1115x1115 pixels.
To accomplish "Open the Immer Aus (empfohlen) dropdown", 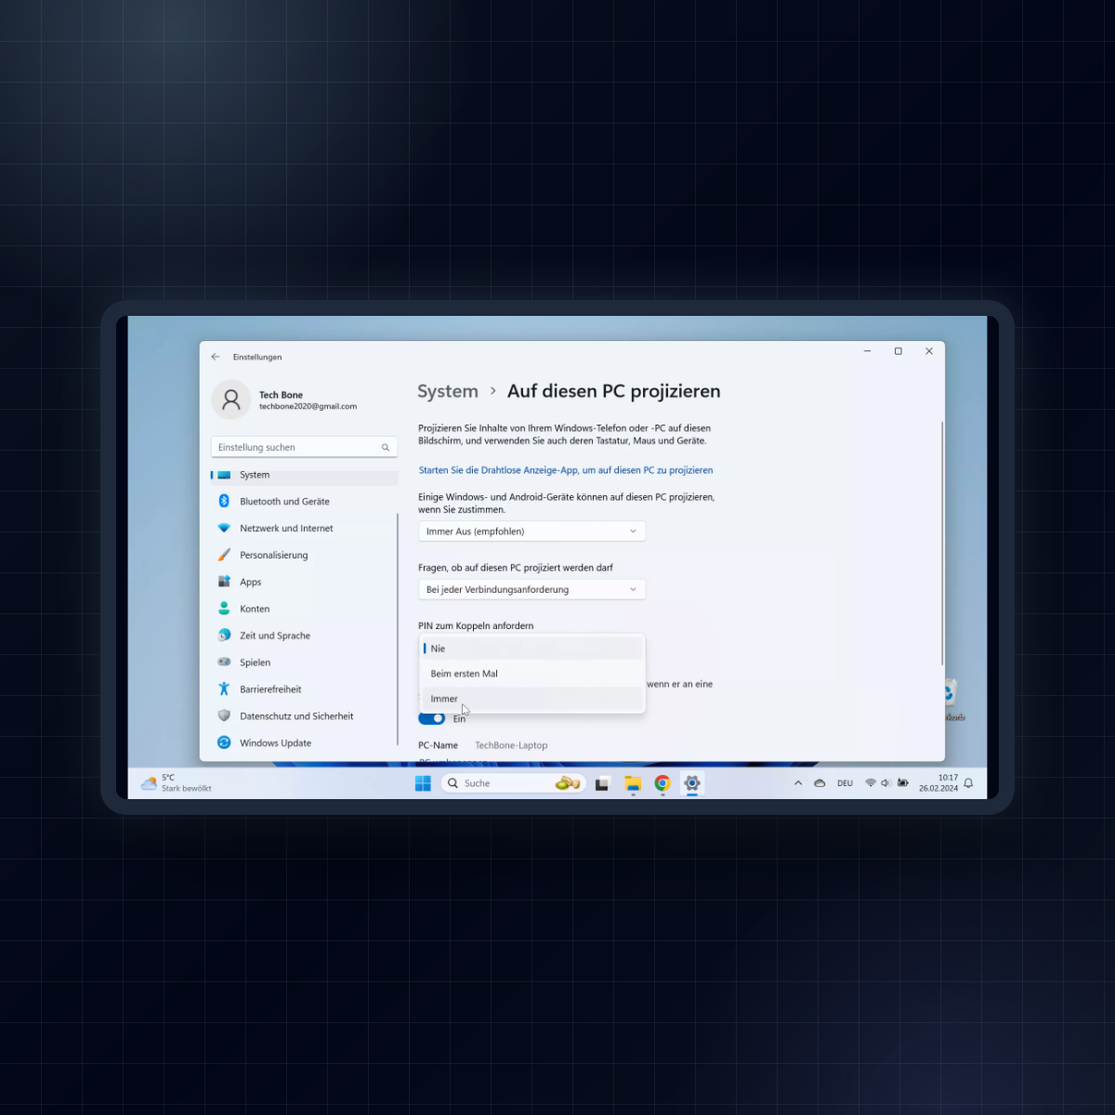I will point(531,531).
